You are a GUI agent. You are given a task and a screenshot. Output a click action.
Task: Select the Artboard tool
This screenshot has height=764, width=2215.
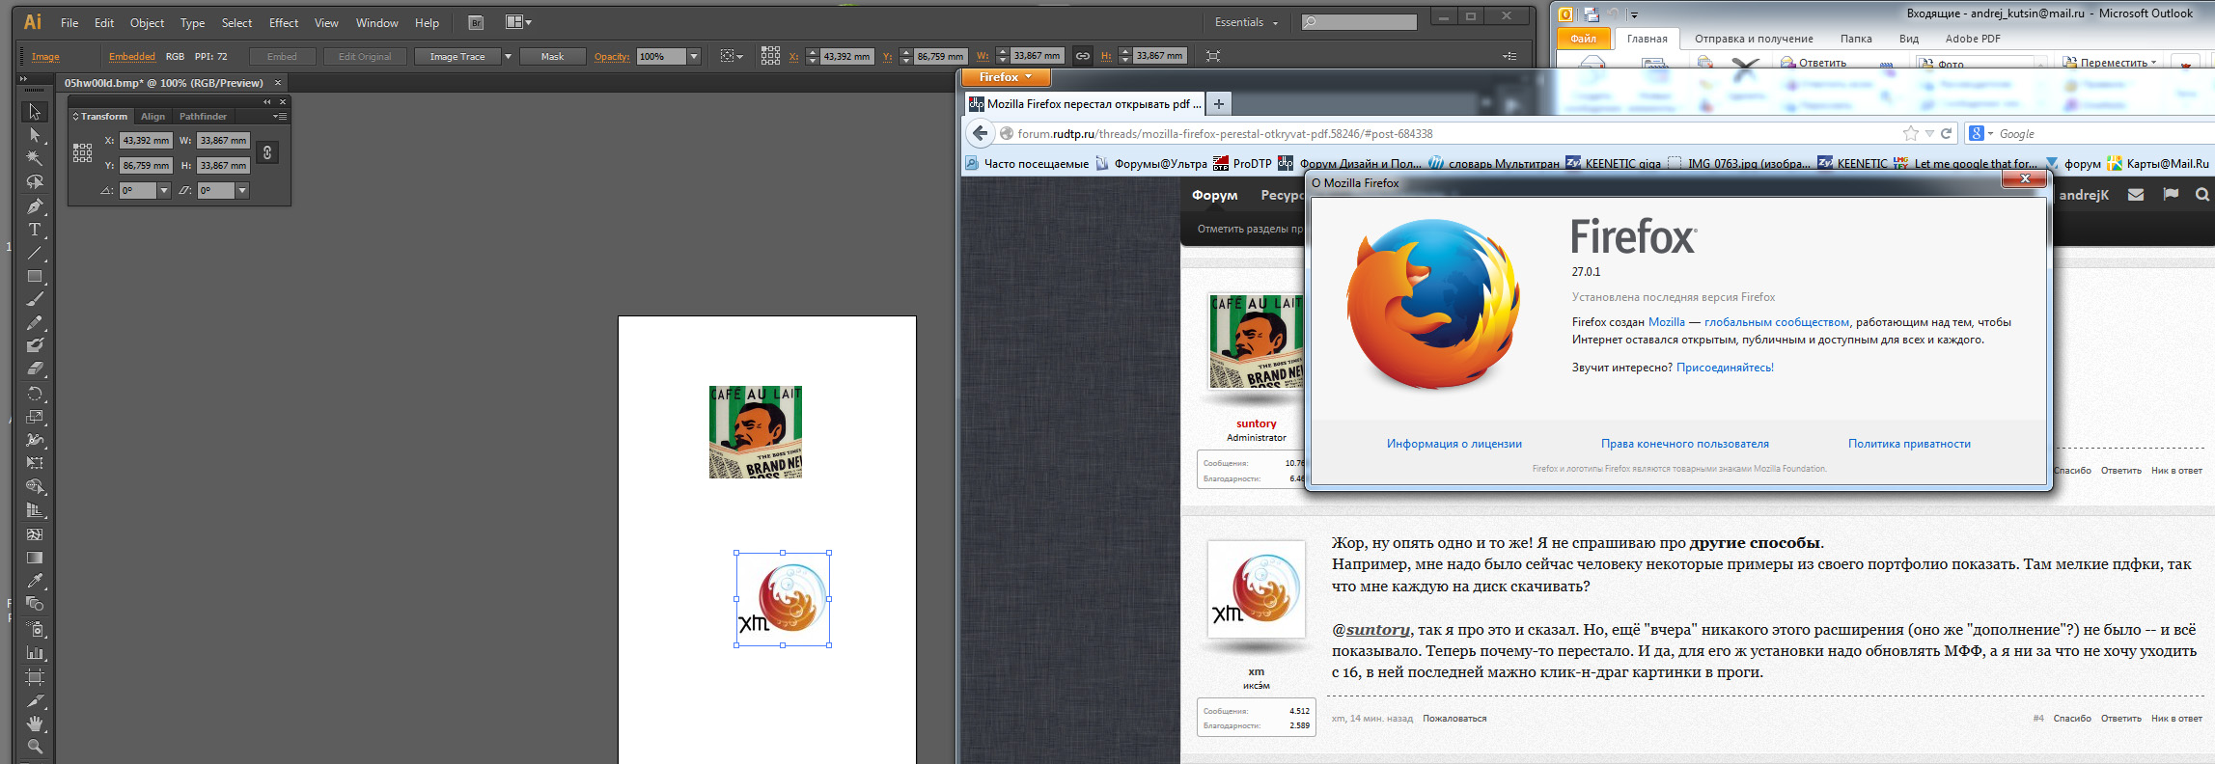pyautogui.click(x=35, y=676)
